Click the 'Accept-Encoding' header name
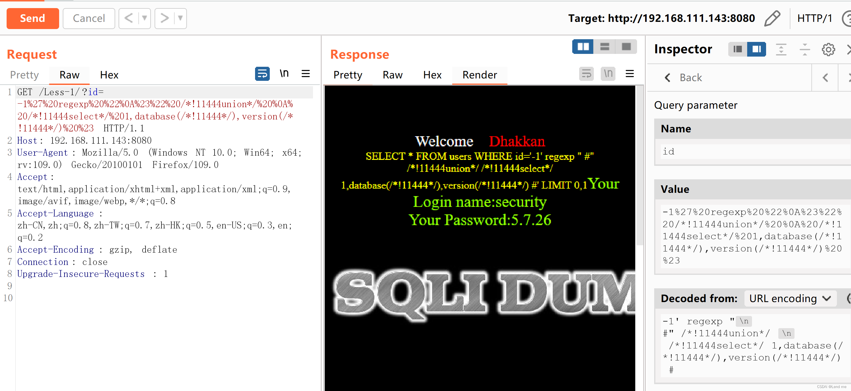 click(x=56, y=250)
